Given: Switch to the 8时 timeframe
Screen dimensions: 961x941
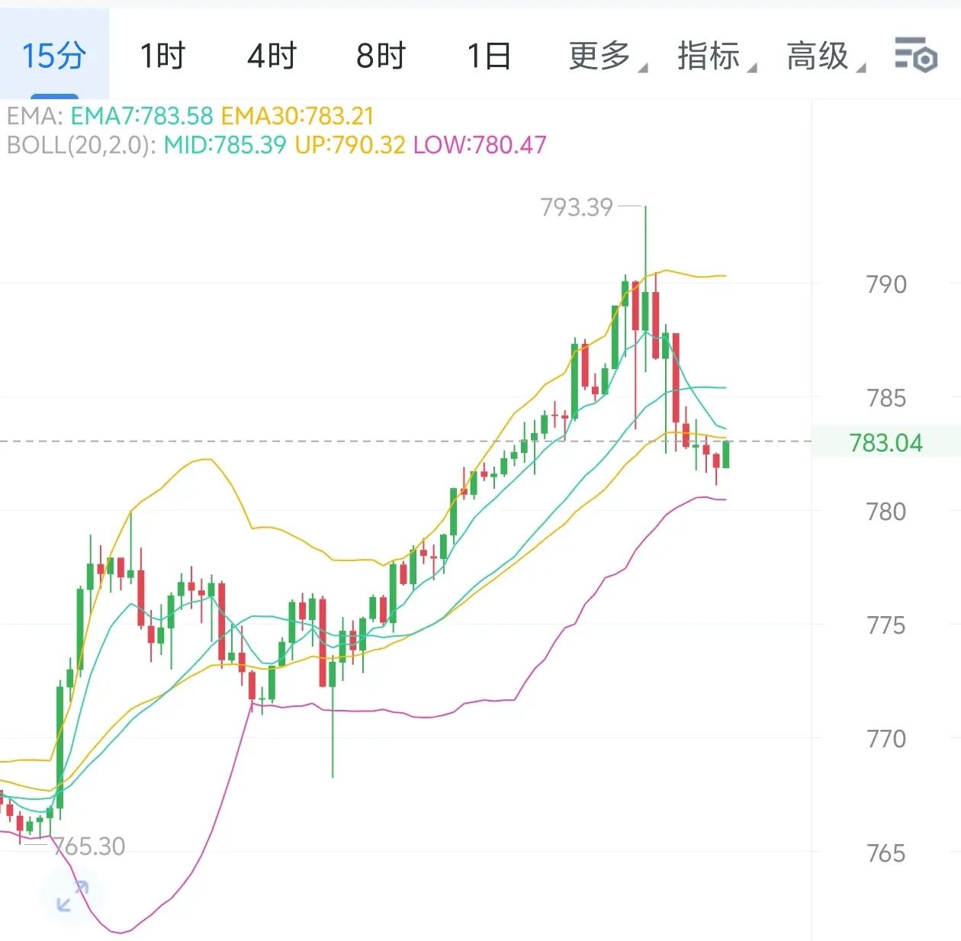Looking at the screenshot, I should point(381,56).
